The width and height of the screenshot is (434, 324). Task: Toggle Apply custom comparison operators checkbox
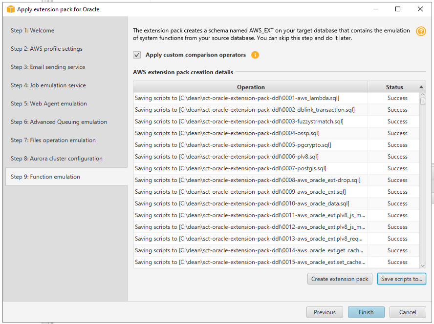137,55
